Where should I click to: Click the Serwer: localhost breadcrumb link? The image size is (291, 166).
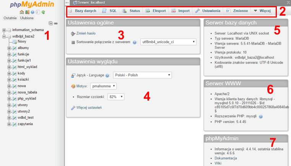coord(91,3)
